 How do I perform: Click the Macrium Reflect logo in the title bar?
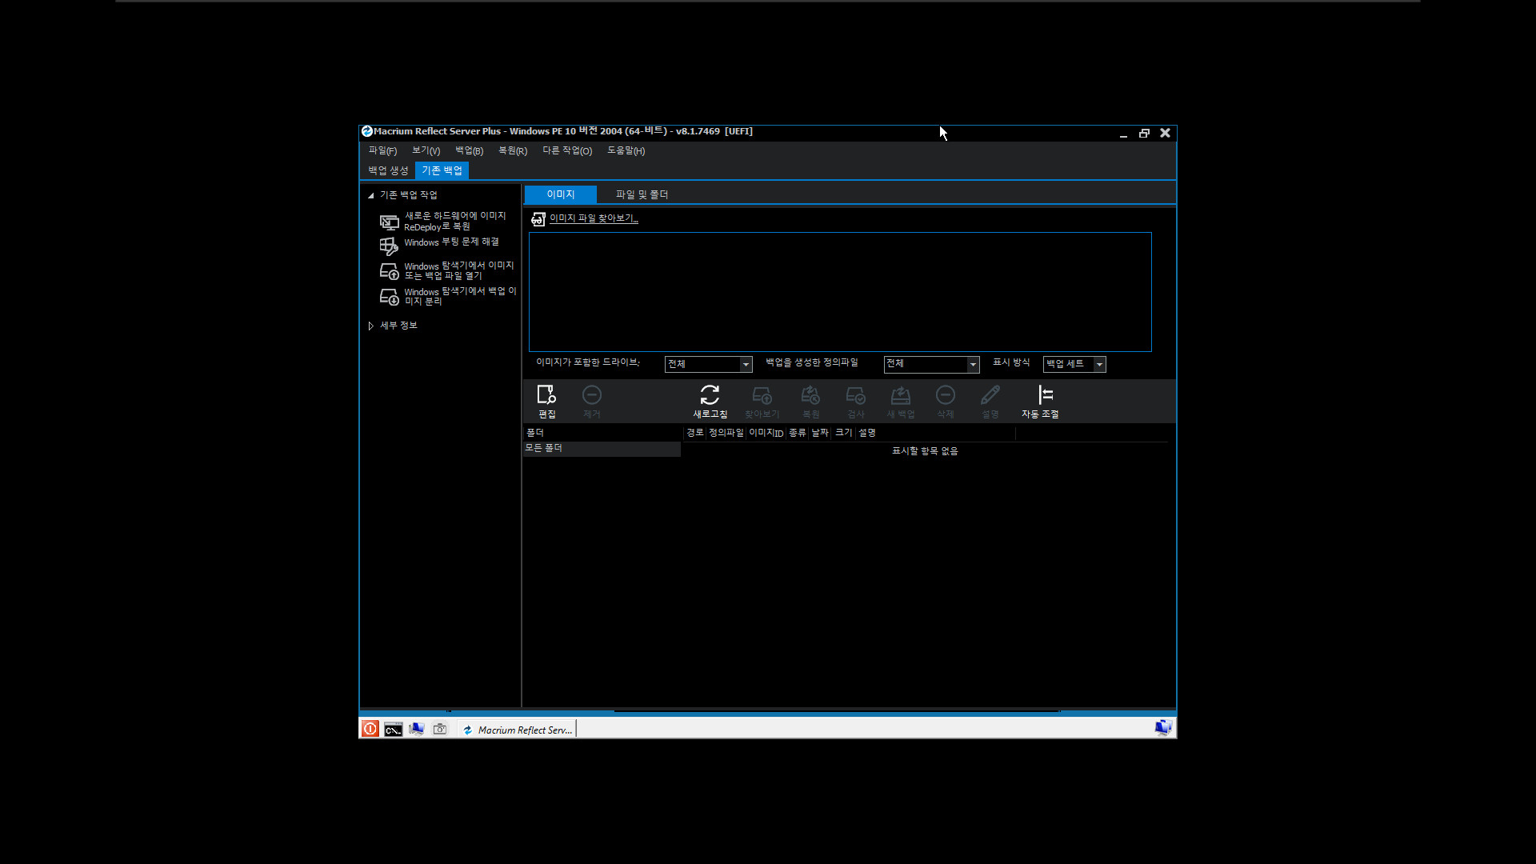point(366,131)
